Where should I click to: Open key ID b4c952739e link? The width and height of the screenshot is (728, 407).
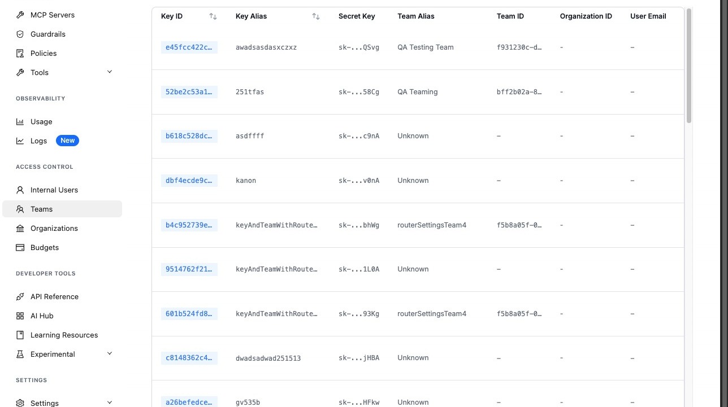tap(189, 225)
